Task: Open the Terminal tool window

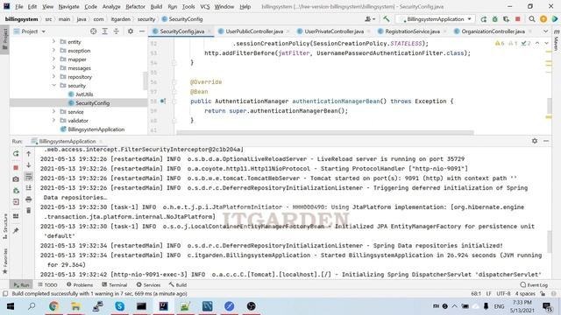Action: (115, 285)
